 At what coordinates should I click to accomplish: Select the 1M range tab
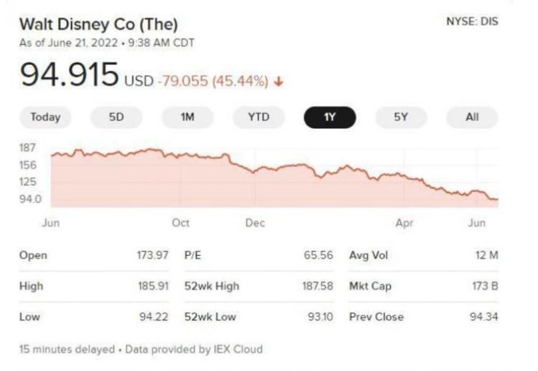pyautogui.click(x=187, y=117)
